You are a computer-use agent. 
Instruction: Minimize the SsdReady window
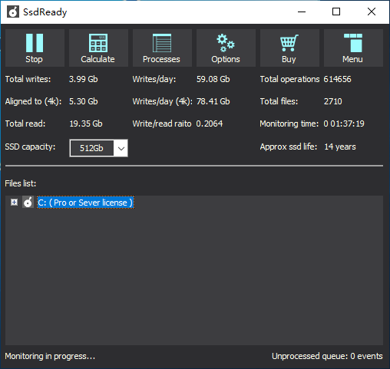click(x=302, y=12)
